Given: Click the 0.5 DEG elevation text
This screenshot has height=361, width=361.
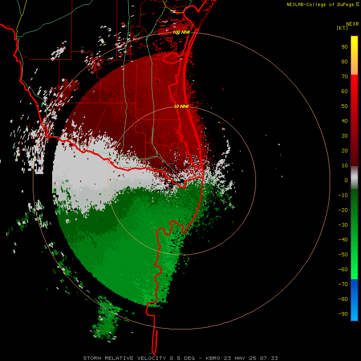Looking at the screenshot, I should tap(183, 358).
